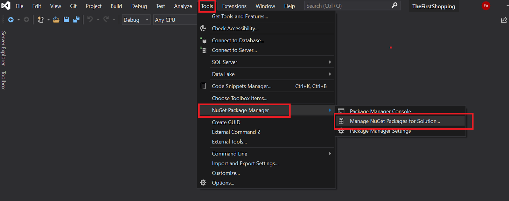The height and width of the screenshot is (201, 509).
Task: Click the TheFirstShopping solution name
Action: (434, 6)
